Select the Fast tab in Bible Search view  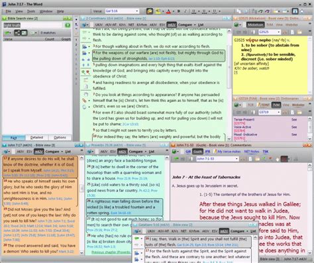tap(13, 138)
